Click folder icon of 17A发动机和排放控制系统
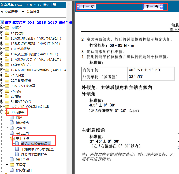 (7, 70)
